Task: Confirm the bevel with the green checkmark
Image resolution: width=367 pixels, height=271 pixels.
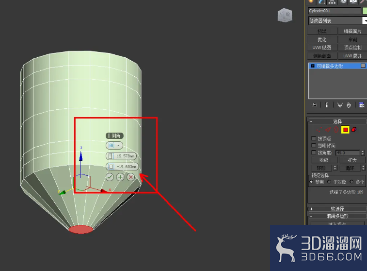Action: click(x=110, y=177)
